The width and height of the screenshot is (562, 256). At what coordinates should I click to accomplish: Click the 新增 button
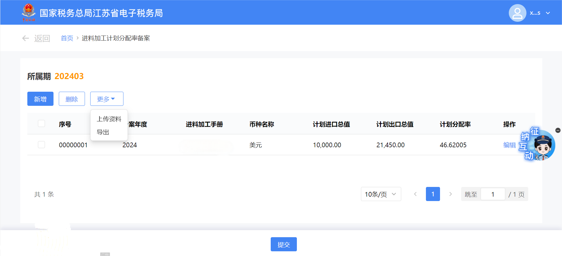(x=40, y=99)
